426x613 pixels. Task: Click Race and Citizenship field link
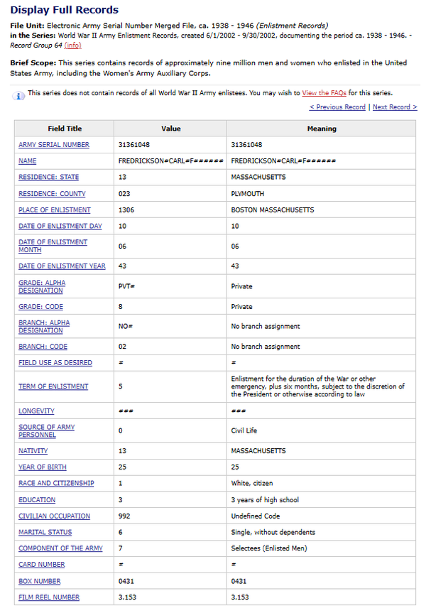(56, 483)
